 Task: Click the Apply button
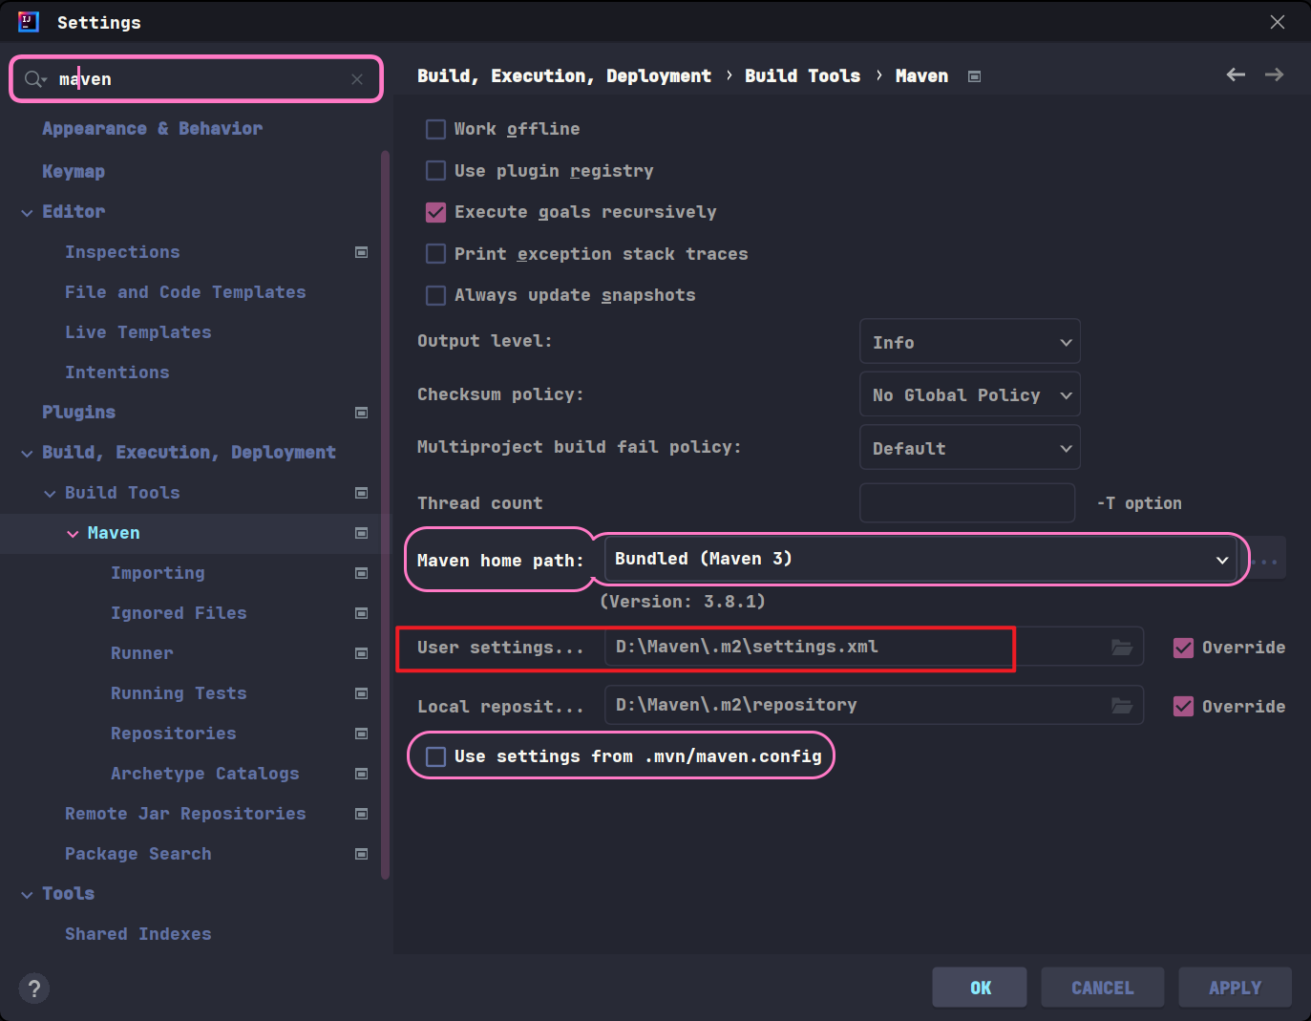pos(1236,988)
